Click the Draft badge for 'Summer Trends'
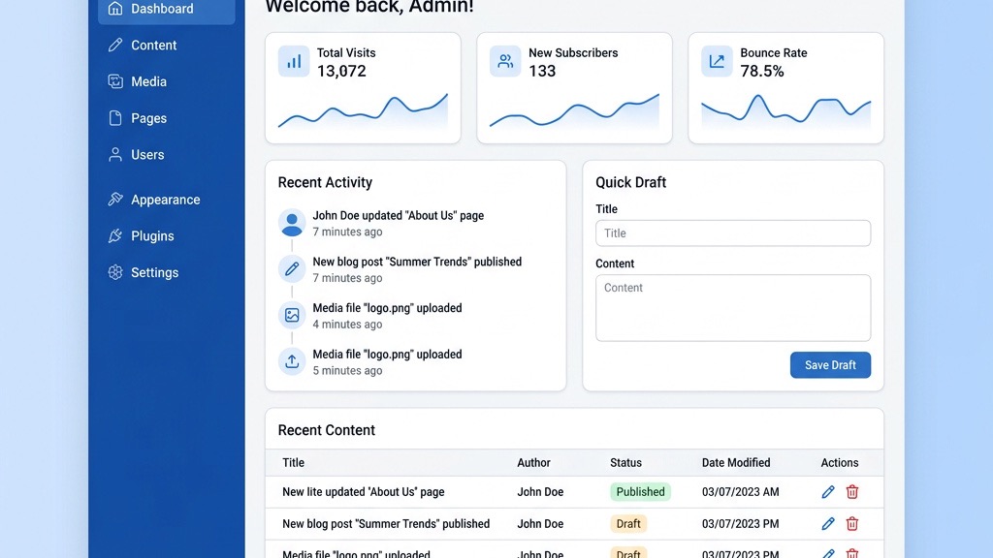993x558 pixels. [627, 523]
